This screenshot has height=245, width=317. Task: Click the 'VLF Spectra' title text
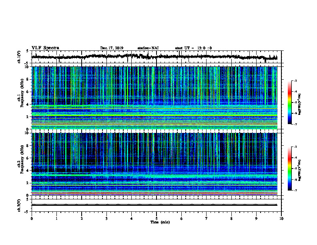point(45,48)
